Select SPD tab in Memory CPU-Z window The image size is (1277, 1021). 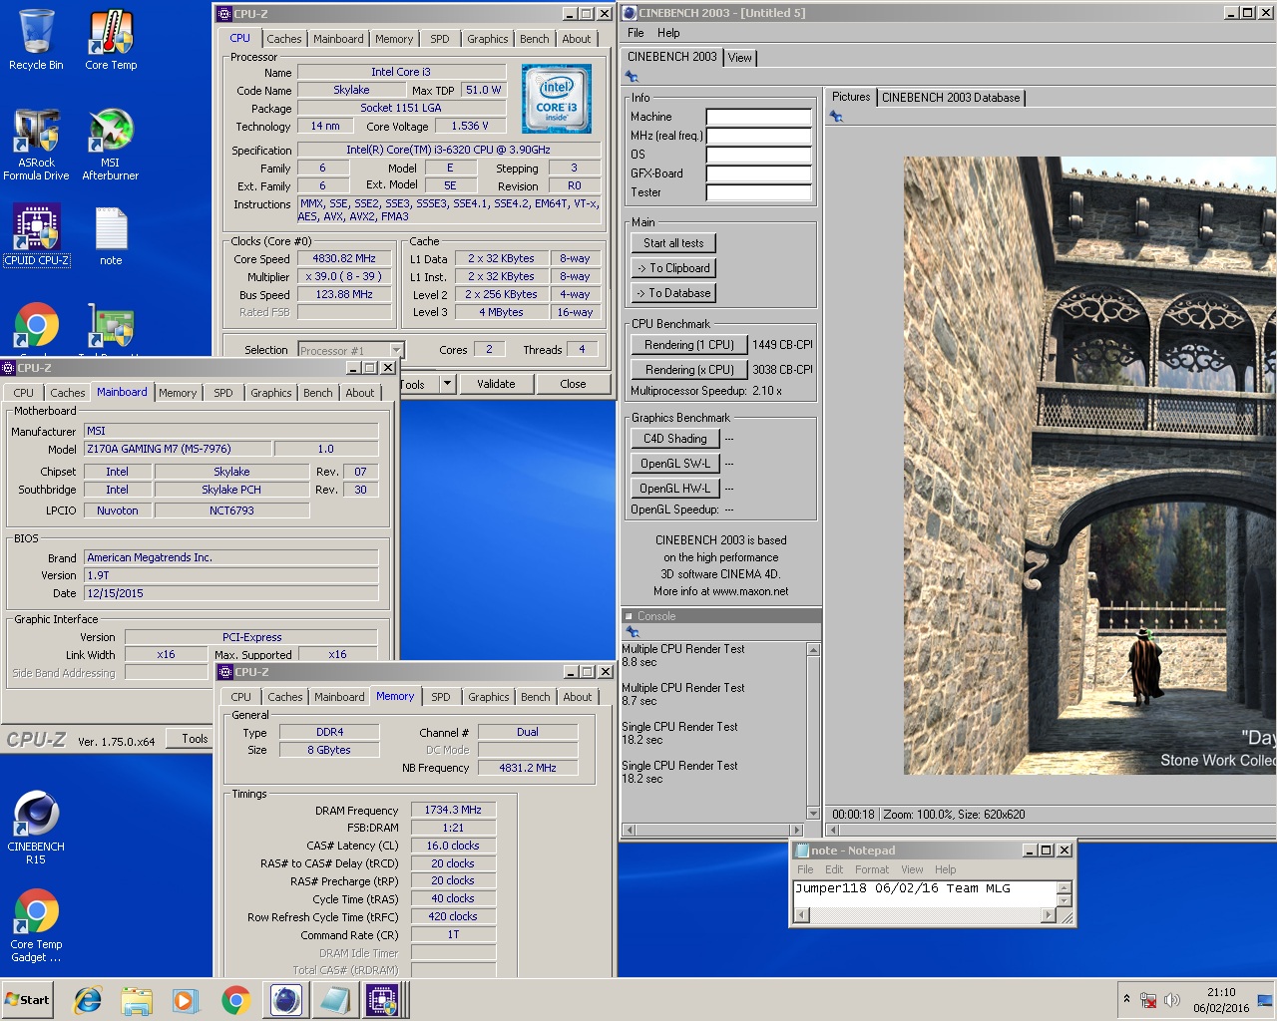[x=441, y=697]
